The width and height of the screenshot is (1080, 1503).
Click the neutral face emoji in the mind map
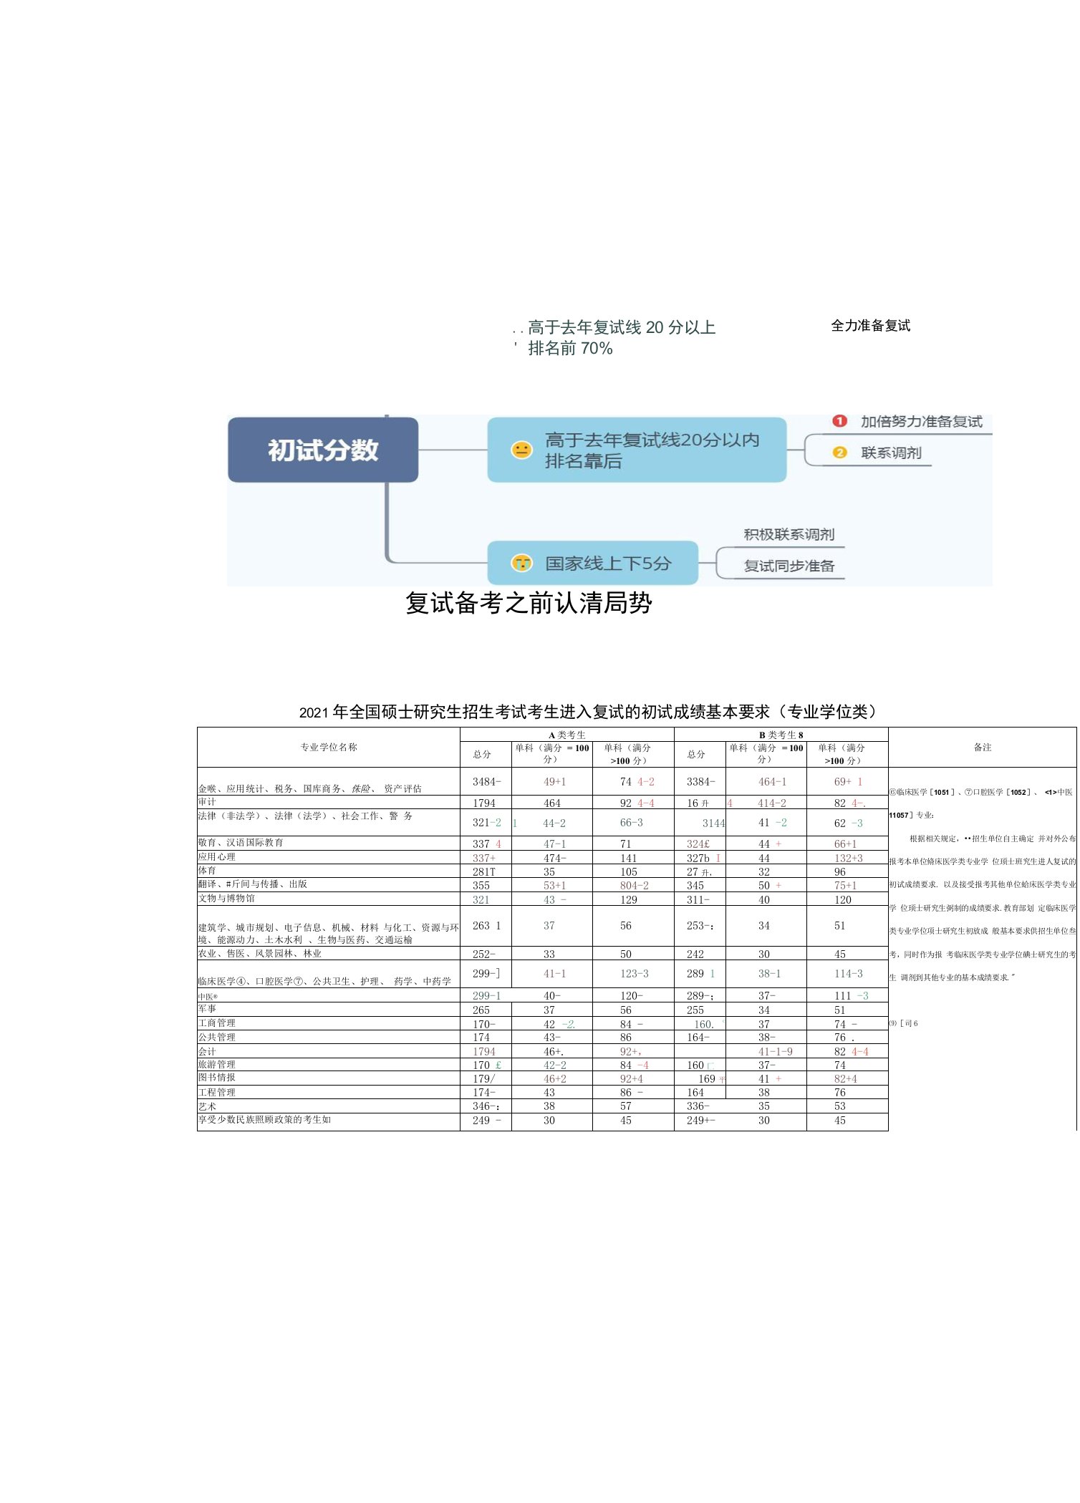tap(521, 450)
